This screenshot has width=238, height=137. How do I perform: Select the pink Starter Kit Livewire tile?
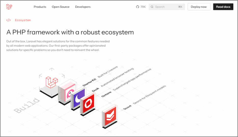(67, 92)
